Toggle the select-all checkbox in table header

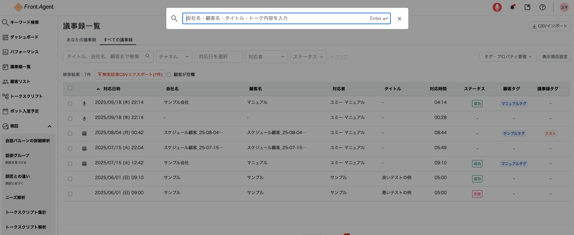coord(70,88)
